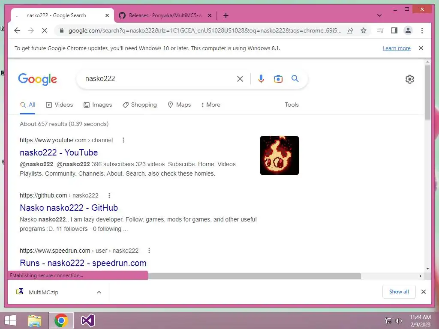Click the horizontal scrollbar thumb
439x329 pixels.
[x=254, y=276]
